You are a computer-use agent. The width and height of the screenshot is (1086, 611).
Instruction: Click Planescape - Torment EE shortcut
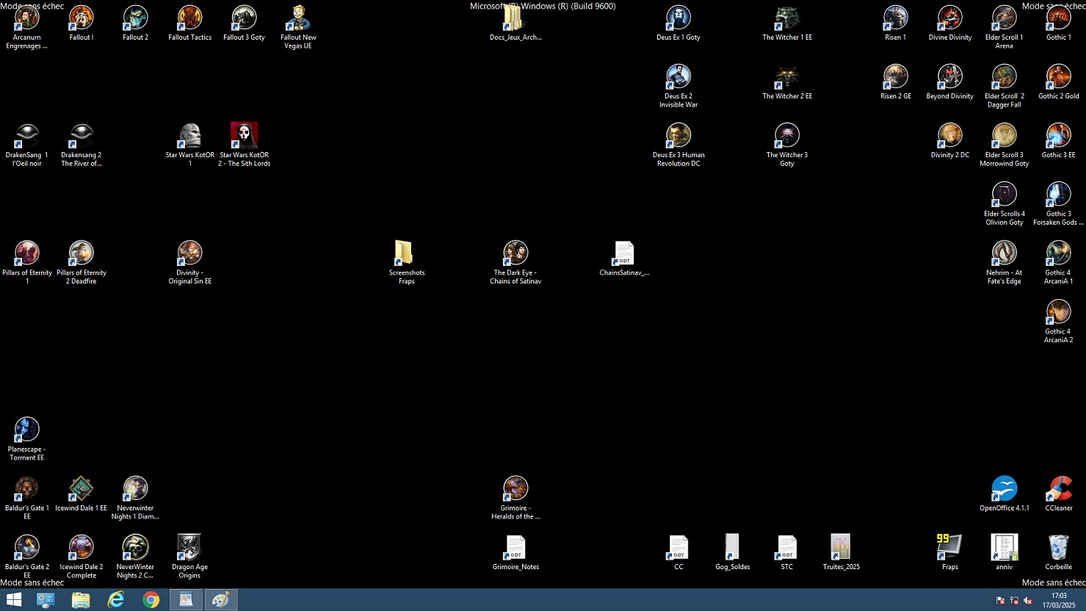coord(27,429)
